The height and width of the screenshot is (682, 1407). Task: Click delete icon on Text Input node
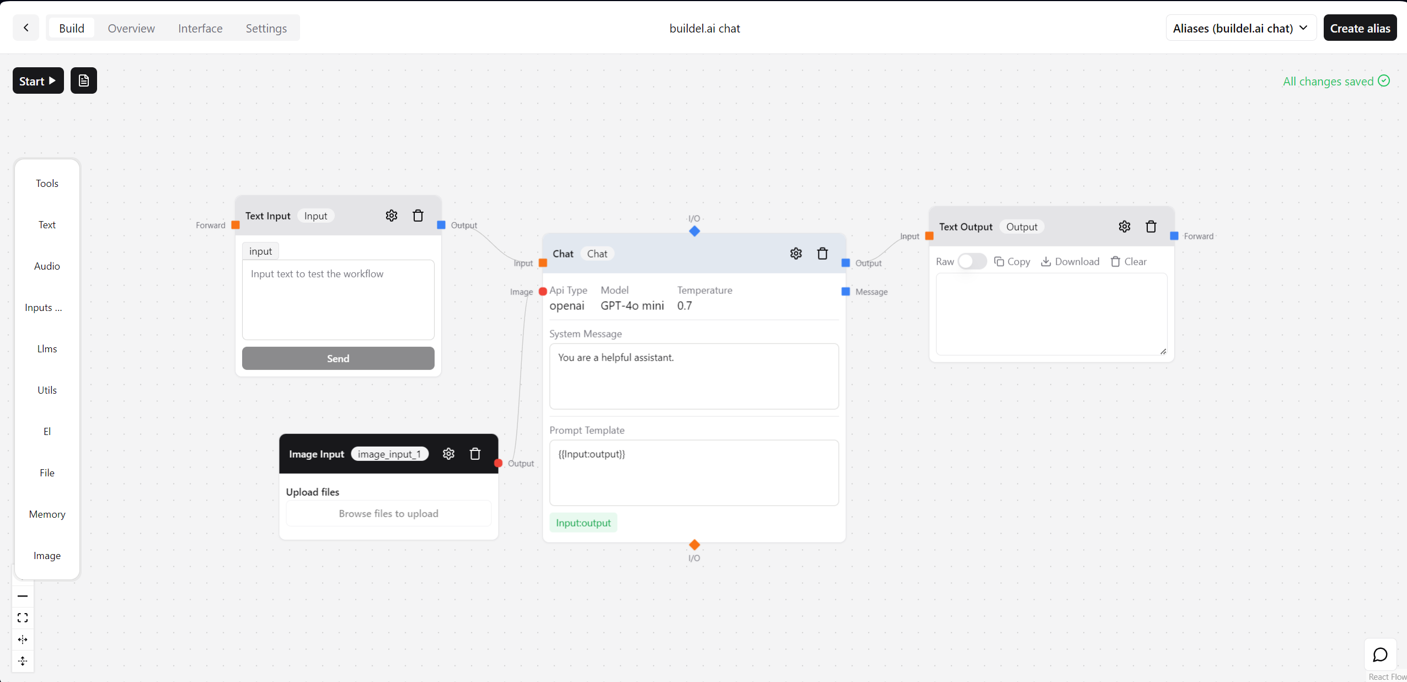[x=418, y=216]
